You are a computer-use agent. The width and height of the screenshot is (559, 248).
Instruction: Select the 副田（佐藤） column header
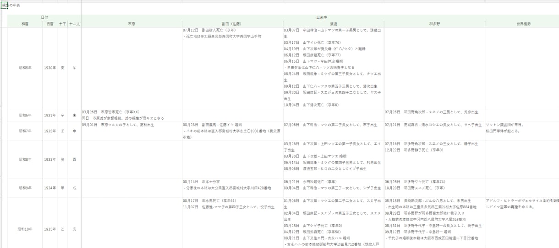(232, 24)
